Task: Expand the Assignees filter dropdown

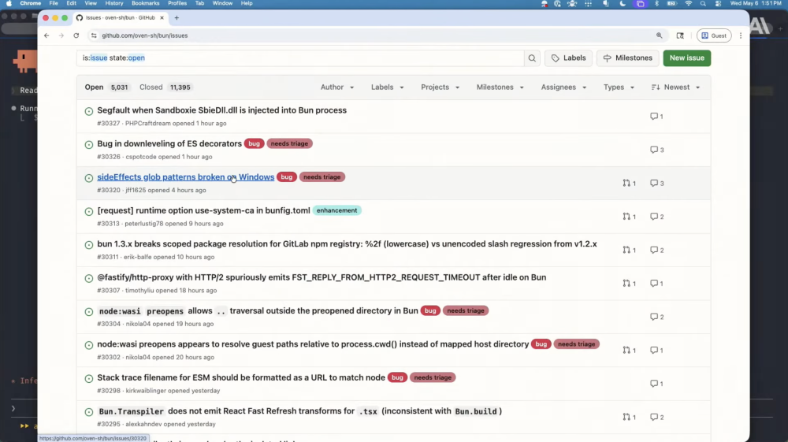Action: (x=564, y=87)
